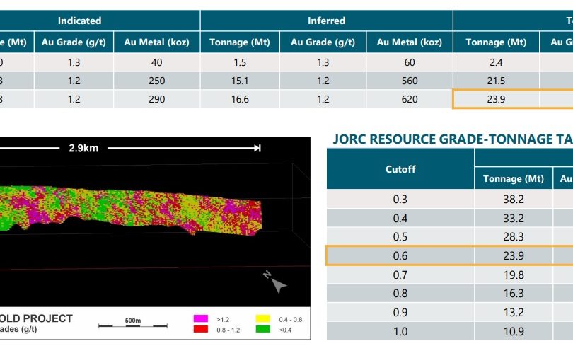
Task: Click the Inferred Au Metal value 560
Action: pyautogui.click(x=410, y=81)
